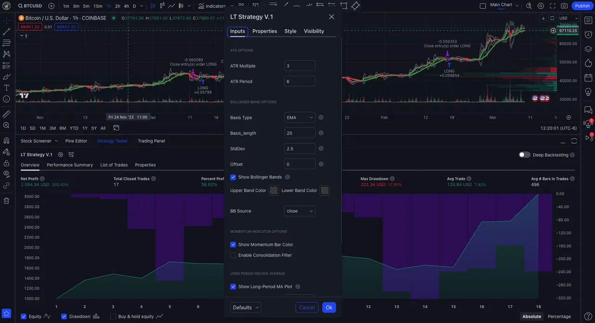Activate the zoom-in magnifier tool

(x=7, y=125)
